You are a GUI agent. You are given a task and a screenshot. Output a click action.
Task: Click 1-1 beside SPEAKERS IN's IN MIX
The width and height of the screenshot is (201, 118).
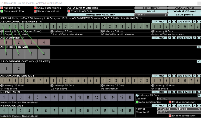(174, 22)
